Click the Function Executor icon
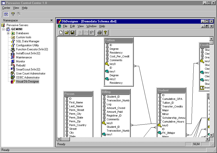The width and height of the screenshot is (217, 153). pos(13,49)
